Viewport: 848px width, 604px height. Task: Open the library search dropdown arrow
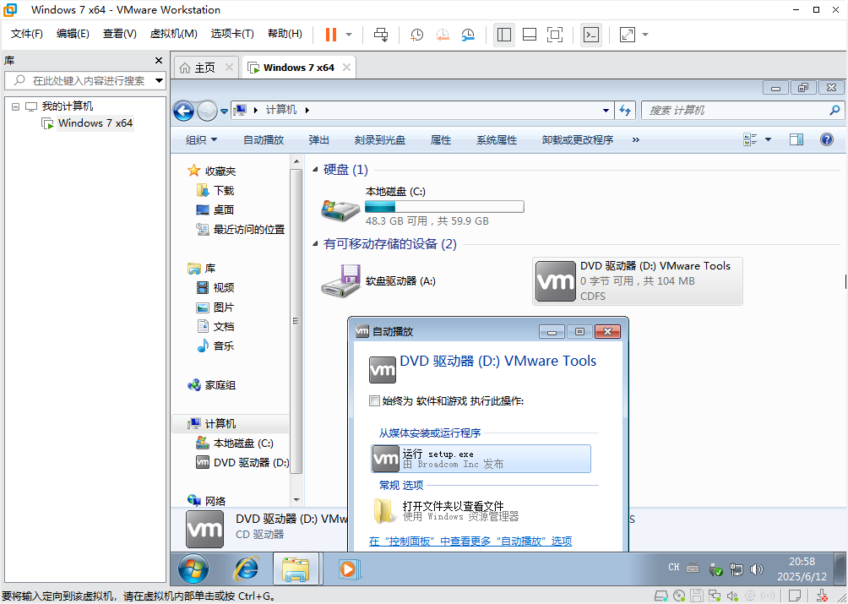point(159,80)
